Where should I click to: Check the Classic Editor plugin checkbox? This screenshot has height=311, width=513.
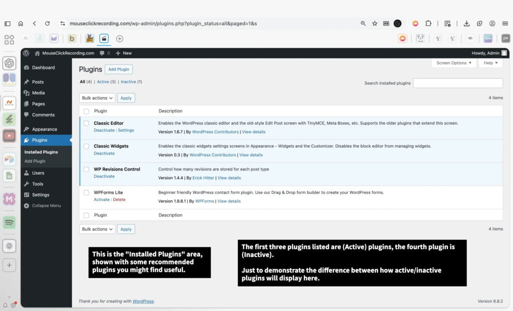[x=86, y=123]
